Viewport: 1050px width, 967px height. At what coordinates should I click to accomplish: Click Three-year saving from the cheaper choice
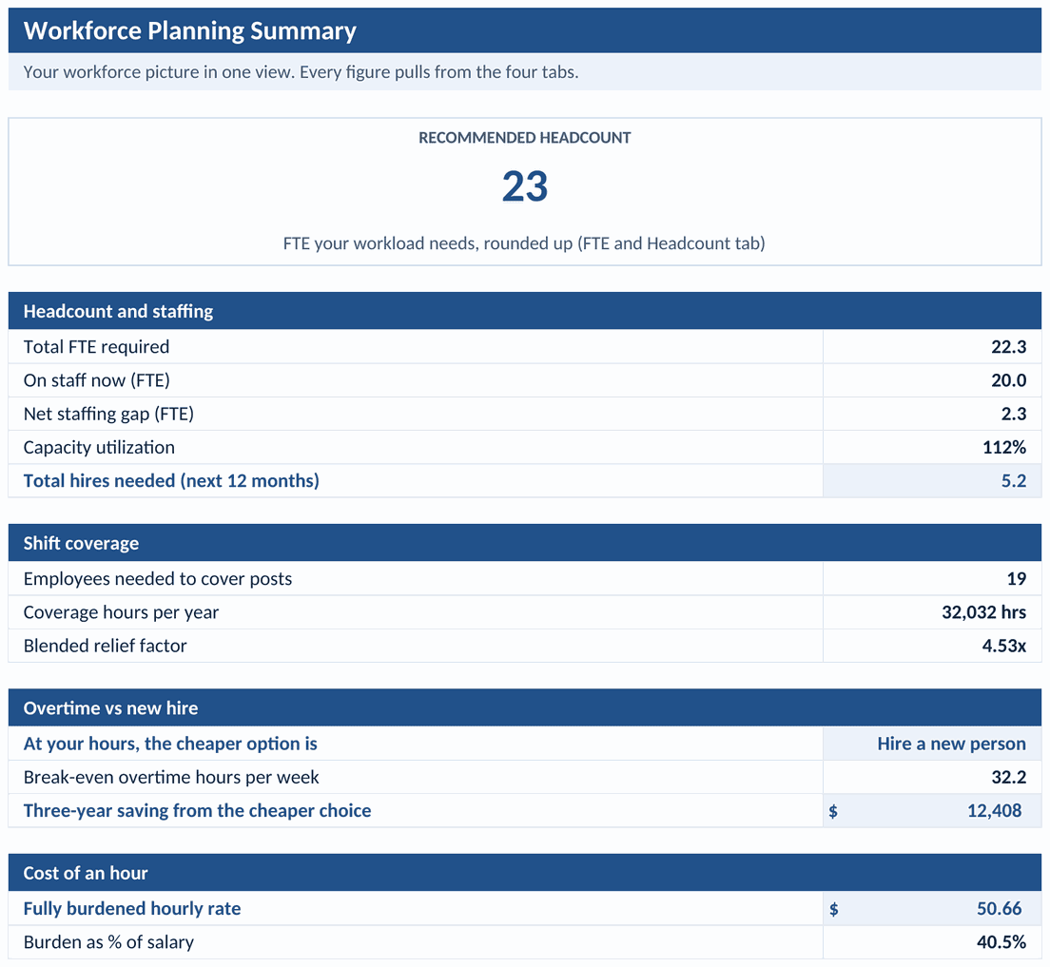[x=197, y=810]
